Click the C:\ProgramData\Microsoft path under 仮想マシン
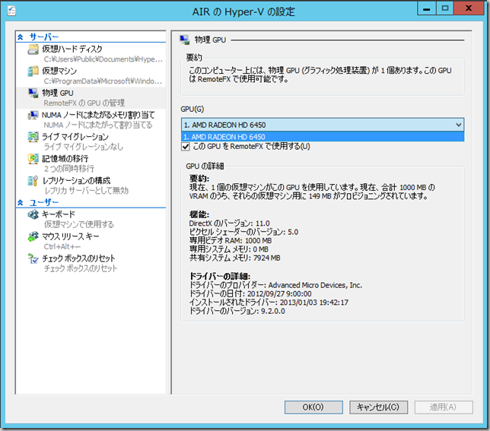Image resolution: width=490 pixels, height=431 pixels. pyautogui.click(x=103, y=81)
